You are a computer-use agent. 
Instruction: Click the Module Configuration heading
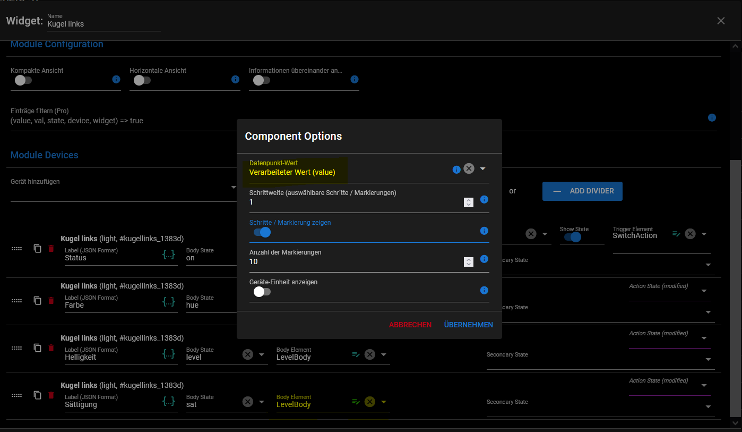[x=57, y=44]
